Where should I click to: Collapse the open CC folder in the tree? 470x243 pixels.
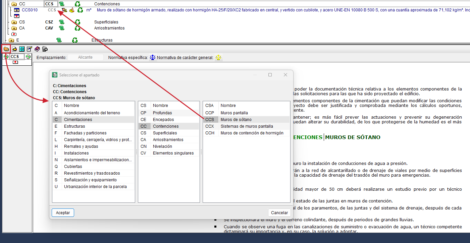point(14,4)
